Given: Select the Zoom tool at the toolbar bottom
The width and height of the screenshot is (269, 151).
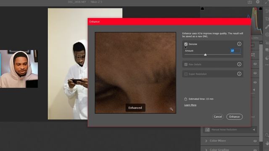Looking at the screenshot, I should (267, 135).
